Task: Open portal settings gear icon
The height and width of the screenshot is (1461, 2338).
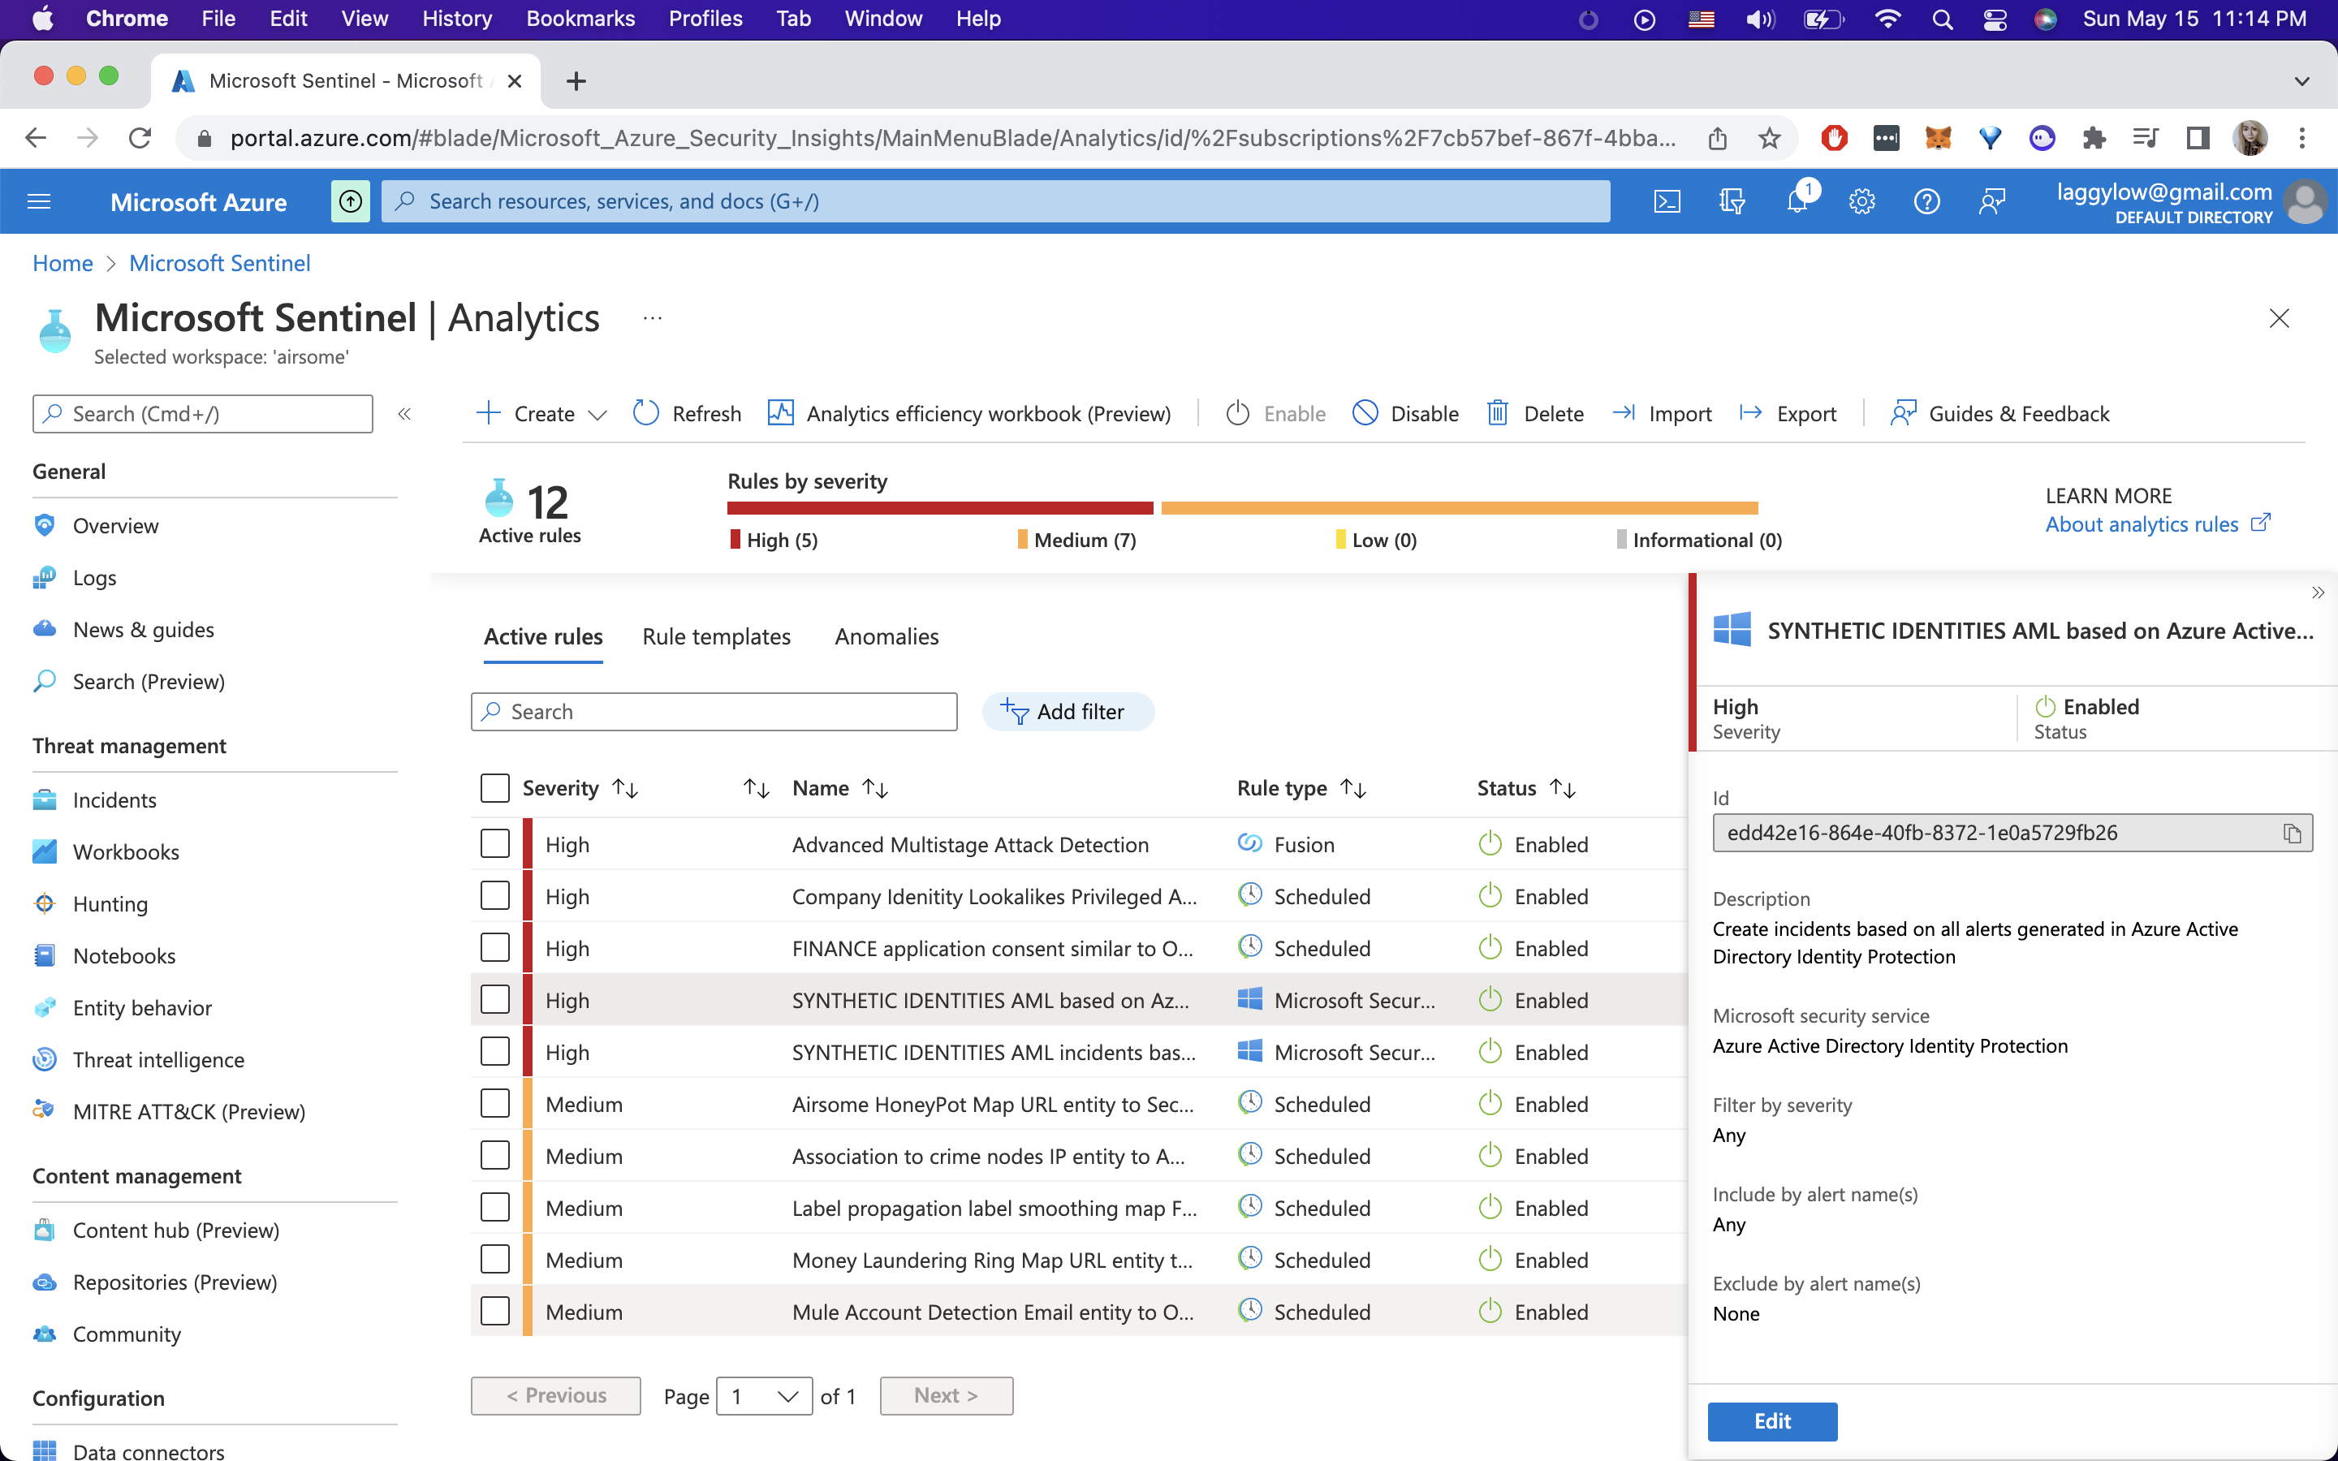Action: click(1861, 201)
